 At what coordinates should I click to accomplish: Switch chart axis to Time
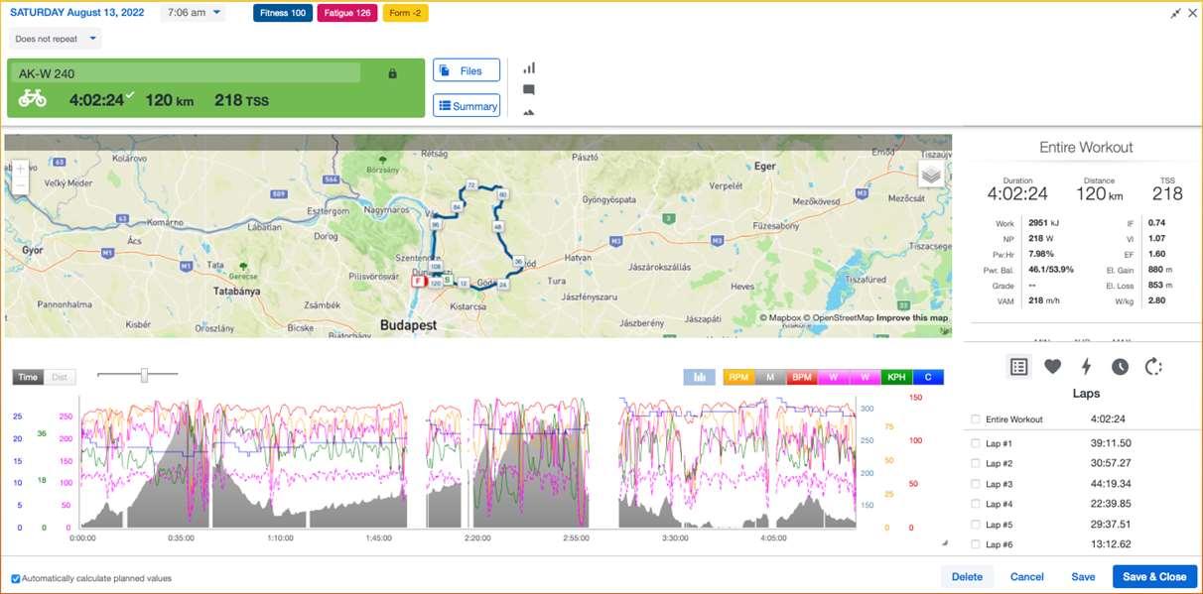point(29,377)
